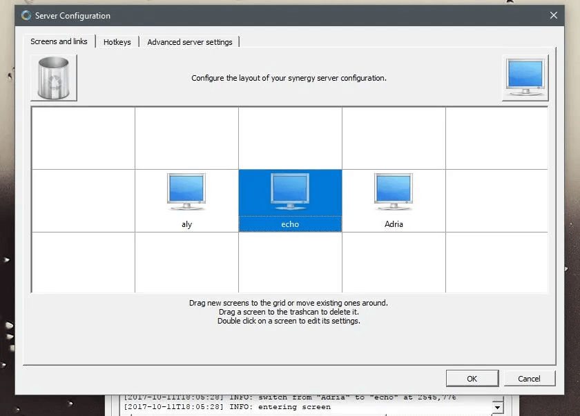
Task: Select the Adria screen icon
Action: (x=394, y=193)
